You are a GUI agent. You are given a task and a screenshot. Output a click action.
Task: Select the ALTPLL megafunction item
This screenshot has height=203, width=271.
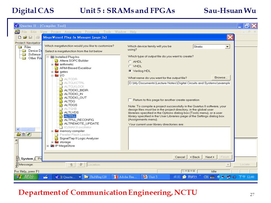70,116
